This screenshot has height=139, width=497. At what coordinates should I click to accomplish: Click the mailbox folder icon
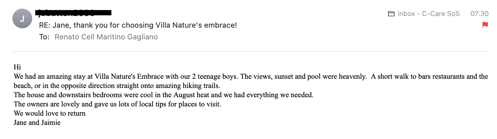391,14
